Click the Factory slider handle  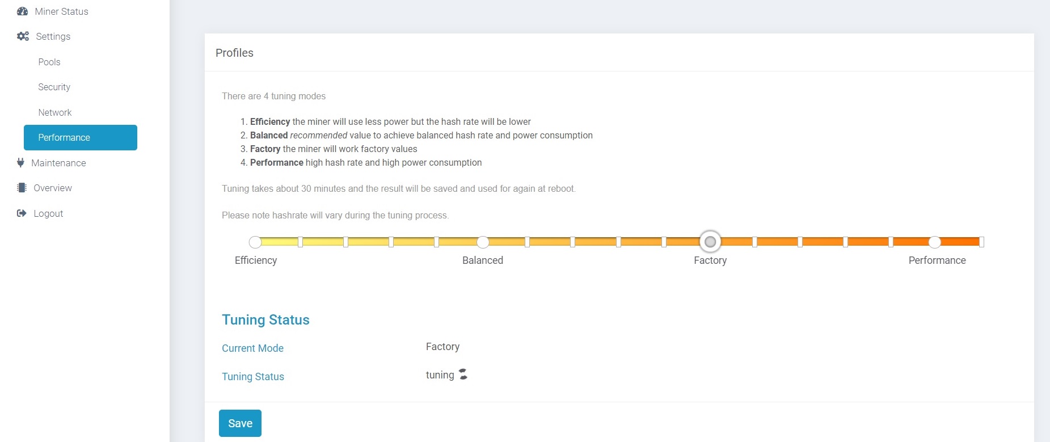[x=710, y=242]
